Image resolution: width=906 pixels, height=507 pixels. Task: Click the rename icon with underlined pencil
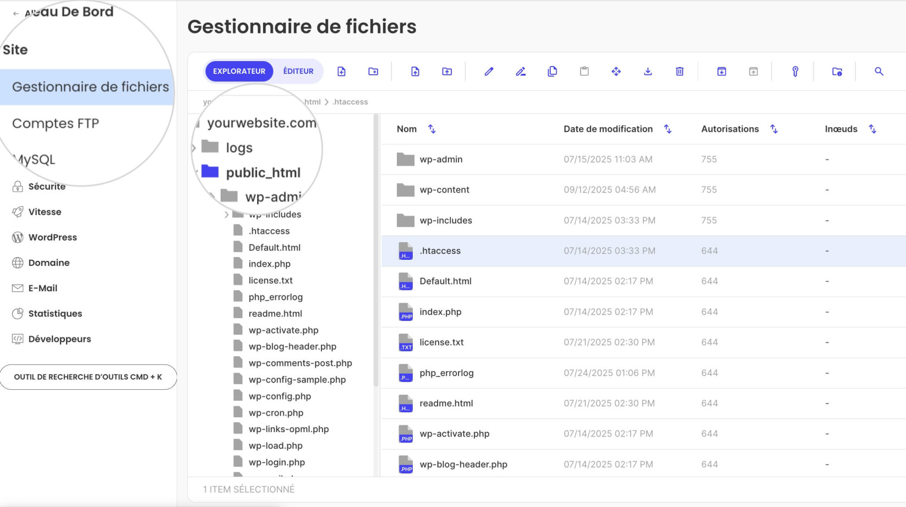(x=521, y=72)
